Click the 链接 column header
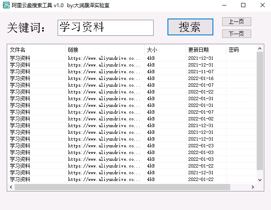 (105, 50)
